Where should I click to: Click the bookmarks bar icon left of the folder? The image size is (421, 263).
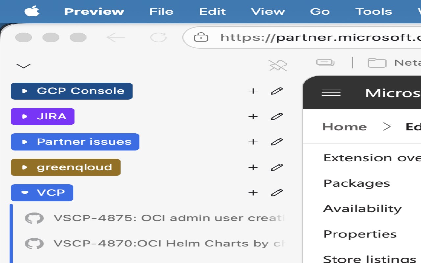coord(325,62)
